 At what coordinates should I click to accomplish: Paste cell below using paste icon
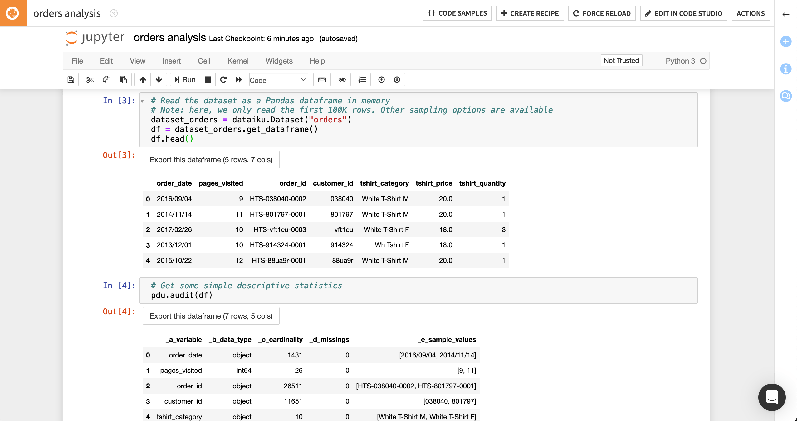pyautogui.click(x=123, y=79)
